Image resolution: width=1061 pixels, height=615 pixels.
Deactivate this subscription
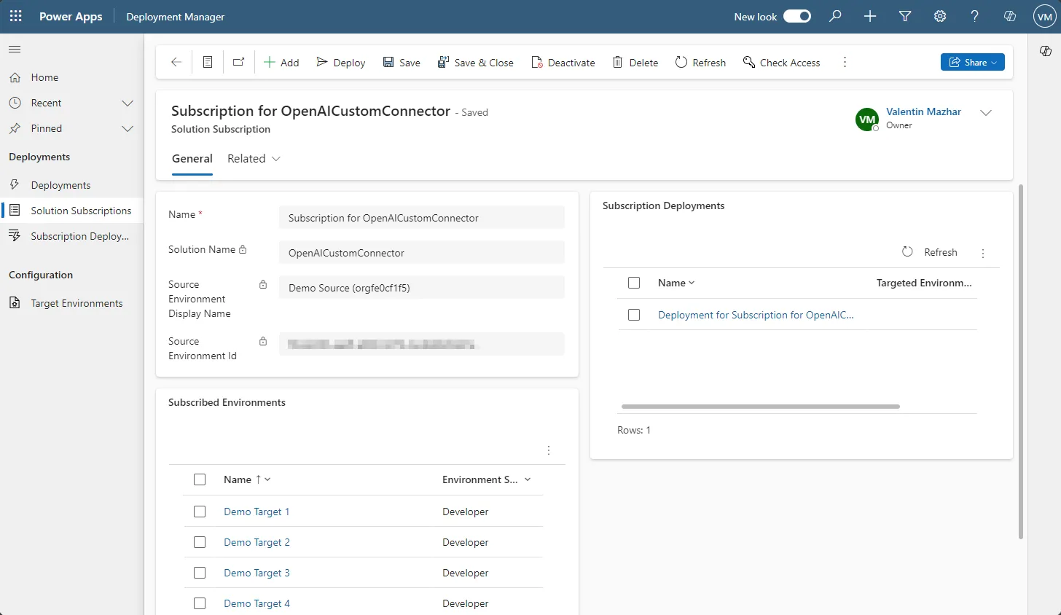563,63
